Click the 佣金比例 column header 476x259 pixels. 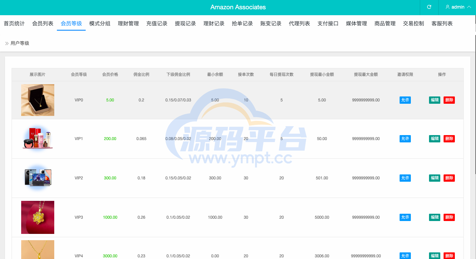point(141,75)
